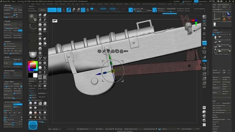Open the dotted stroke type selector
The image size is (235, 132).
[x=33, y=28]
